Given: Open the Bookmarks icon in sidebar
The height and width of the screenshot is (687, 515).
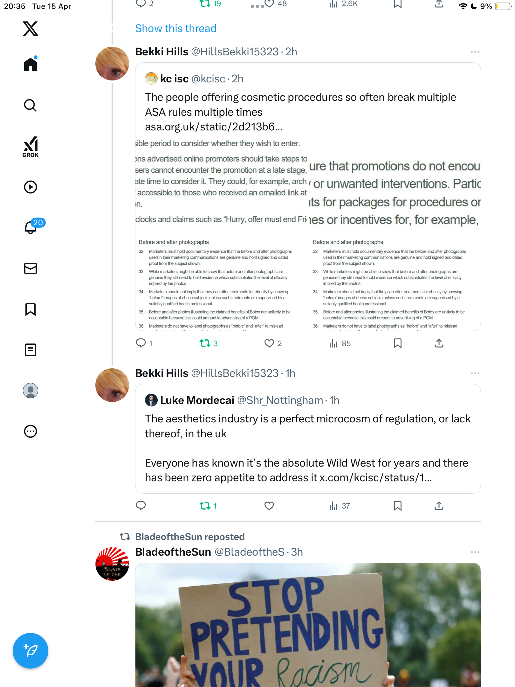Looking at the screenshot, I should [31, 309].
